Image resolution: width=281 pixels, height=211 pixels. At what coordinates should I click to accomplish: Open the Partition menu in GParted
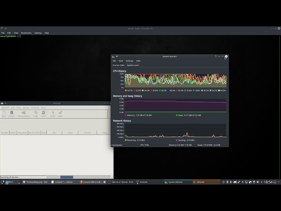coord(35,108)
